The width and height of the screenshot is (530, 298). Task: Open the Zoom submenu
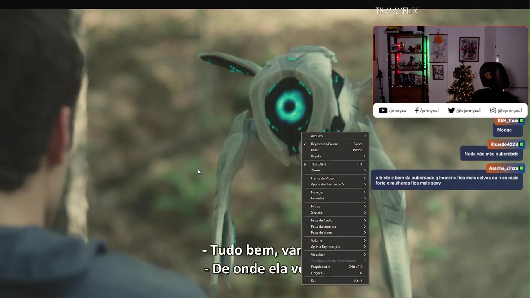335,171
